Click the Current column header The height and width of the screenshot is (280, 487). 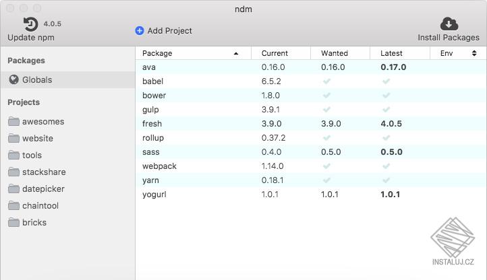click(x=275, y=53)
